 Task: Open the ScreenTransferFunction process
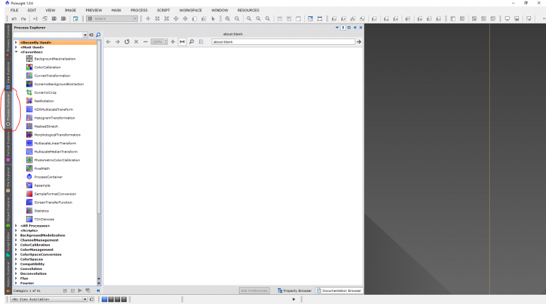tap(53, 202)
